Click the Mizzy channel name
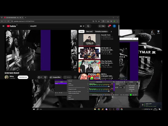 coord(12,76)
